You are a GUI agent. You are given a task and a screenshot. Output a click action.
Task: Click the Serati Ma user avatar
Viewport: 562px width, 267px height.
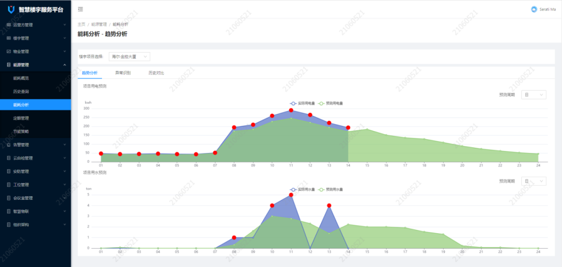click(533, 9)
